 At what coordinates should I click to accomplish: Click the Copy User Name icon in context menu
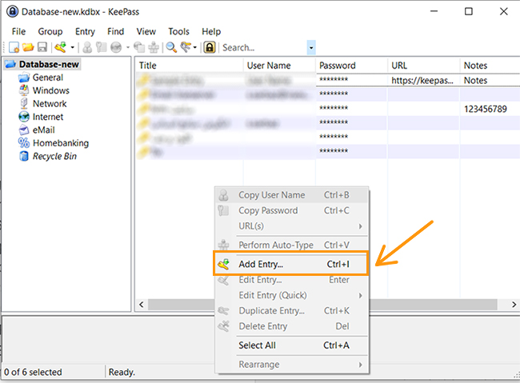(x=223, y=195)
